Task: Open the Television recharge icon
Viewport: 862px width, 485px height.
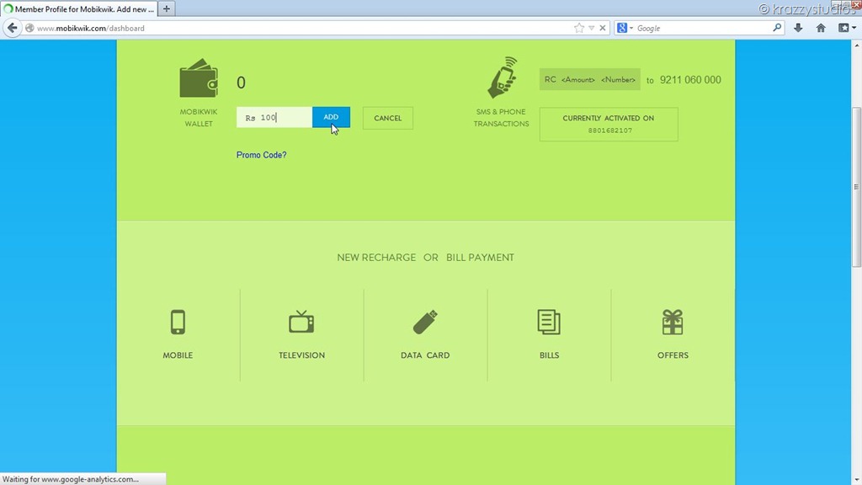Action: pyautogui.click(x=301, y=322)
